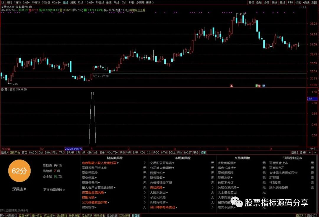Click the orange 62分 score circle
319x217 pixels.
(x=19, y=171)
